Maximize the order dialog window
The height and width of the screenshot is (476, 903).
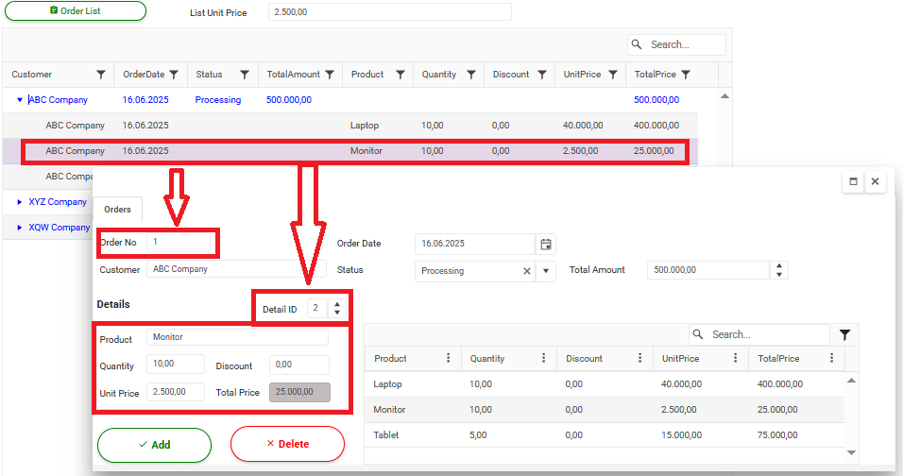click(853, 181)
